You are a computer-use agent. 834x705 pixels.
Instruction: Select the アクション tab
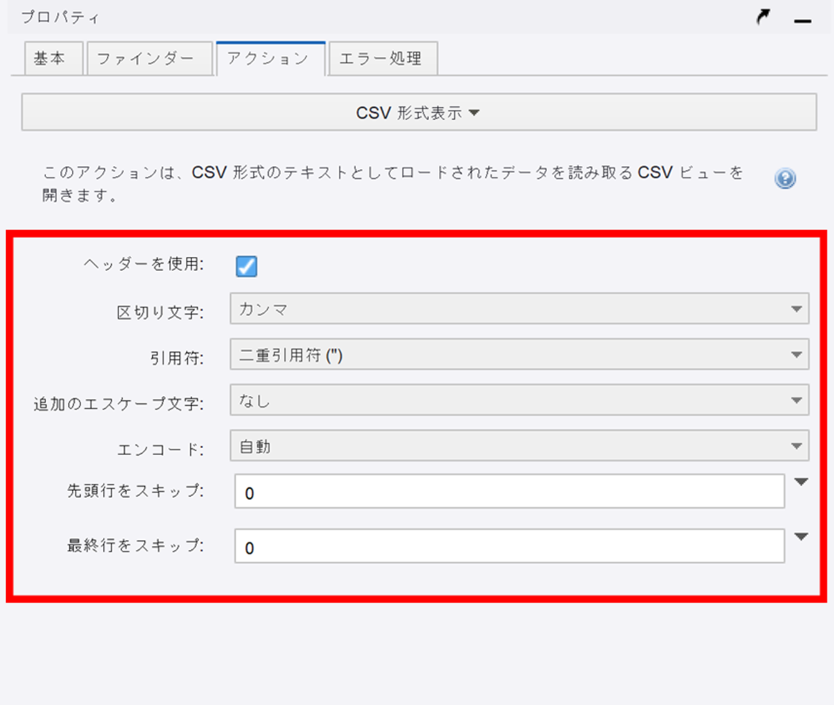(269, 59)
